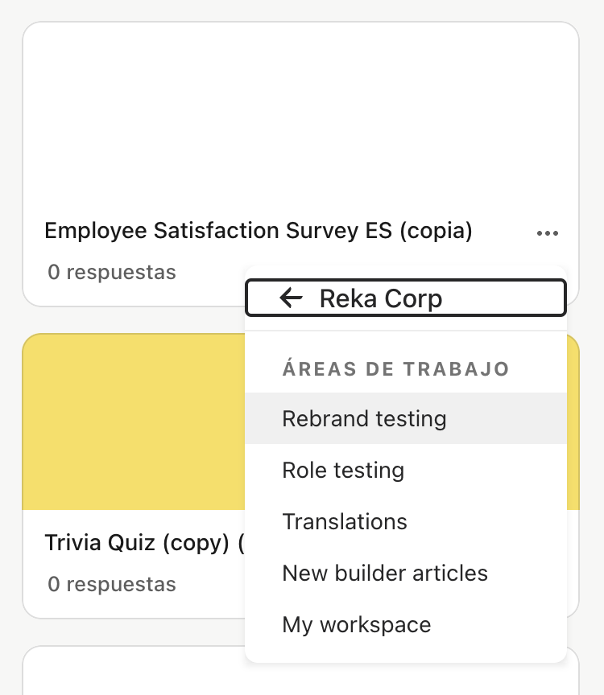Screen dimensions: 604x695
Task: View 0 respuestas under Trivia Quiz
Action: (111, 584)
